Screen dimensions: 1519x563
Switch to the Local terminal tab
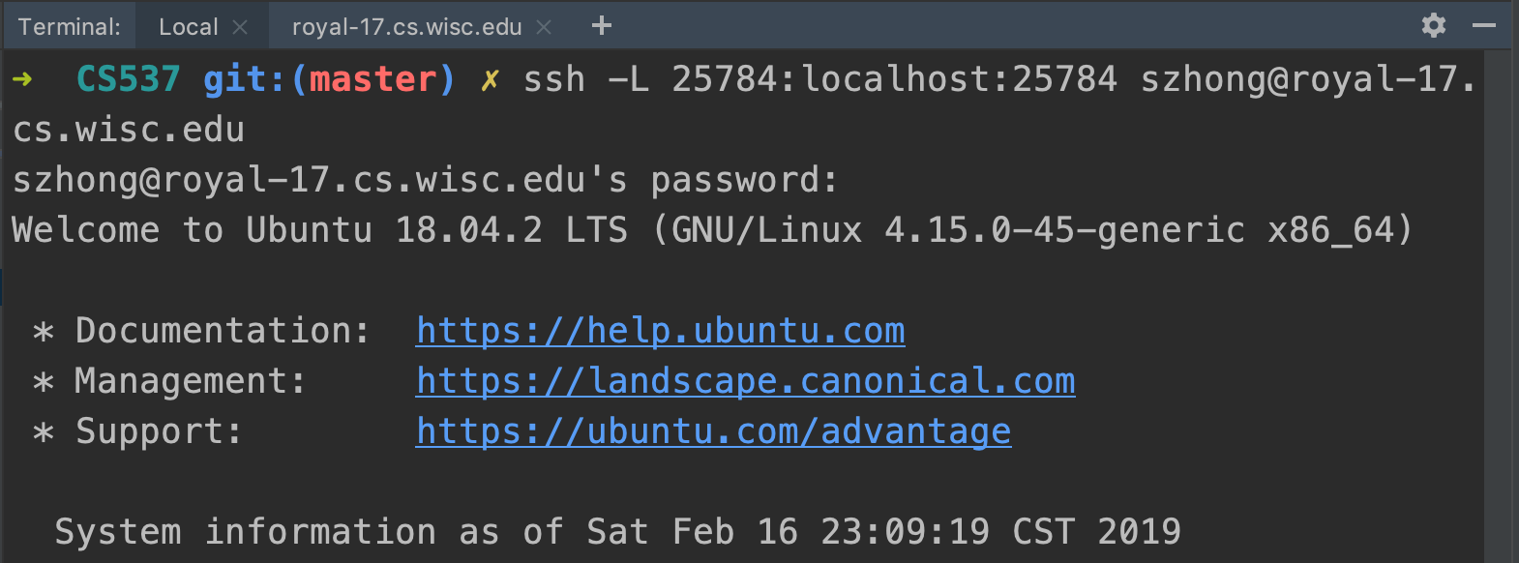[x=188, y=27]
